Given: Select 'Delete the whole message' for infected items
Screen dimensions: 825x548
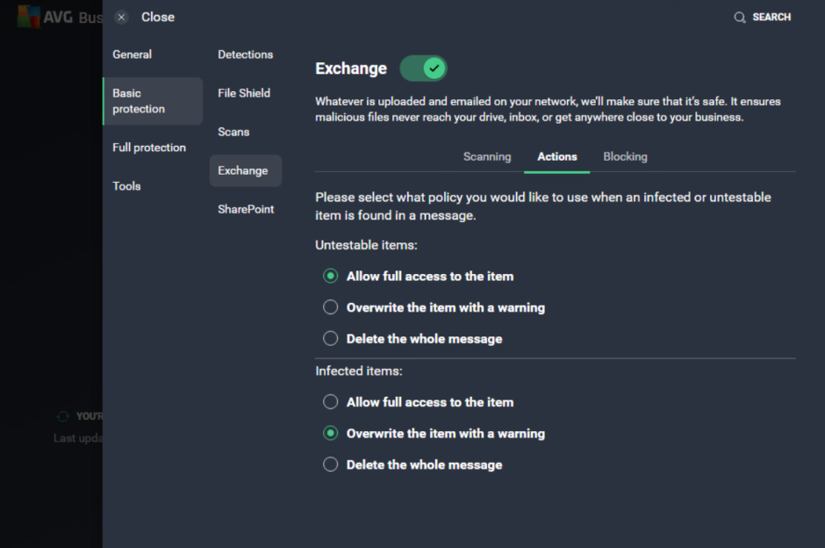Looking at the screenshot, I should 331,464.
